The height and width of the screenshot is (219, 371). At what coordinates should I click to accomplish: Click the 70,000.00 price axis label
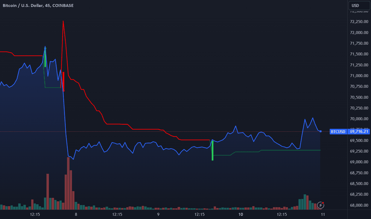point(359,119)
